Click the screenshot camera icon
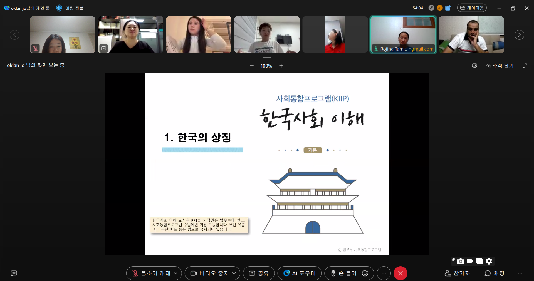 click(x=461, y=261)
